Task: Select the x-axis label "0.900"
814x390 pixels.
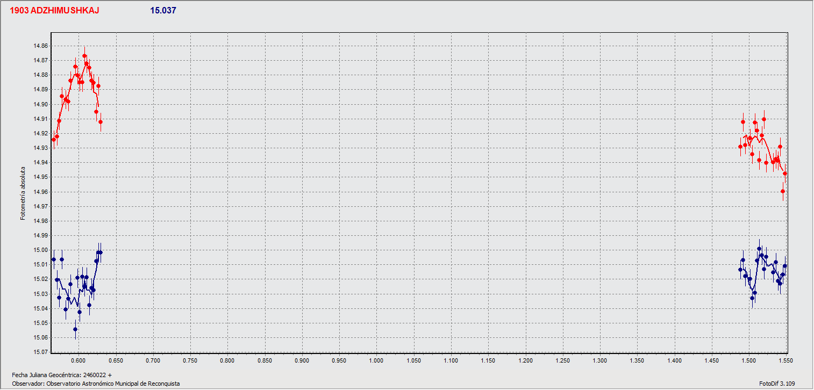Action: (302, 360)
